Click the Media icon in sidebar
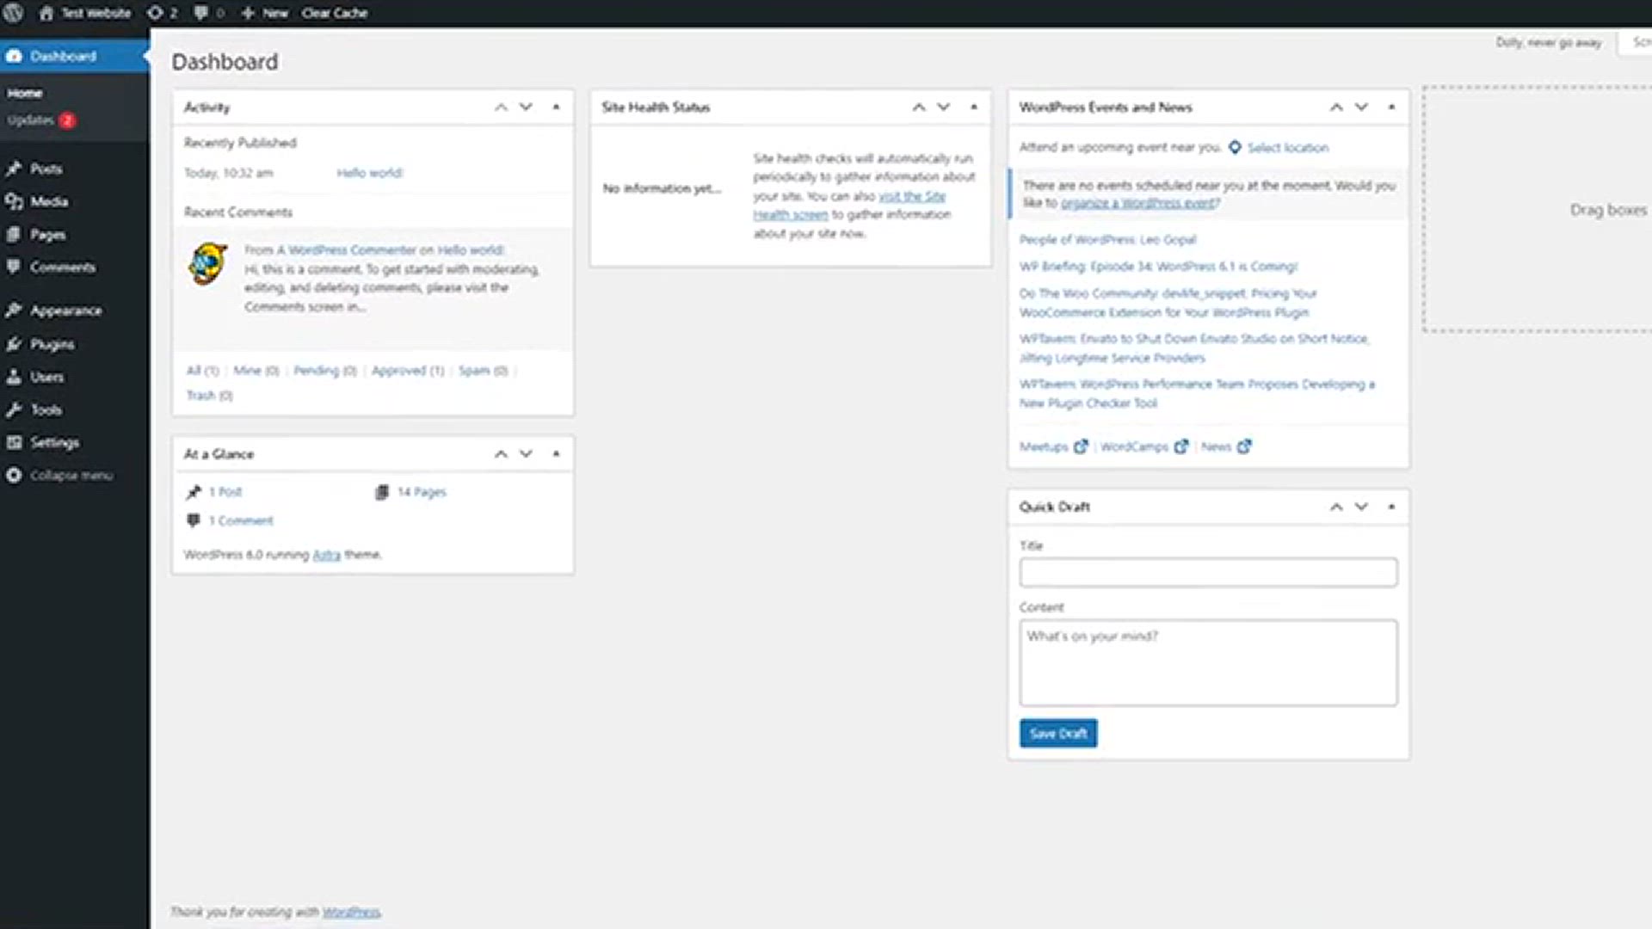Screen dimensions: 1652x929 click(x=14, y=201)
